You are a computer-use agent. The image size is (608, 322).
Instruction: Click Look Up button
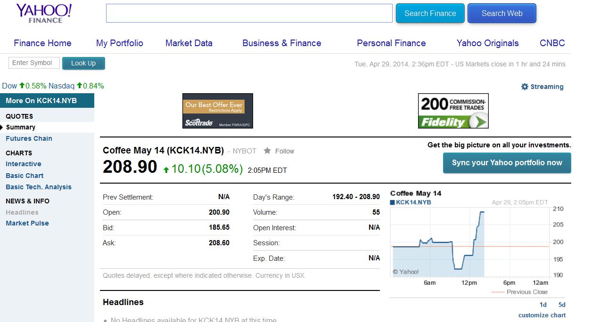pos(83,63)
